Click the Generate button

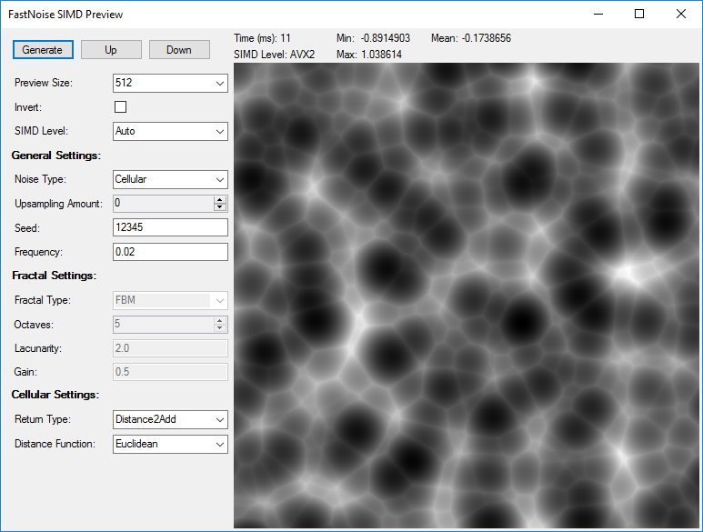click(x=43, y=50)
